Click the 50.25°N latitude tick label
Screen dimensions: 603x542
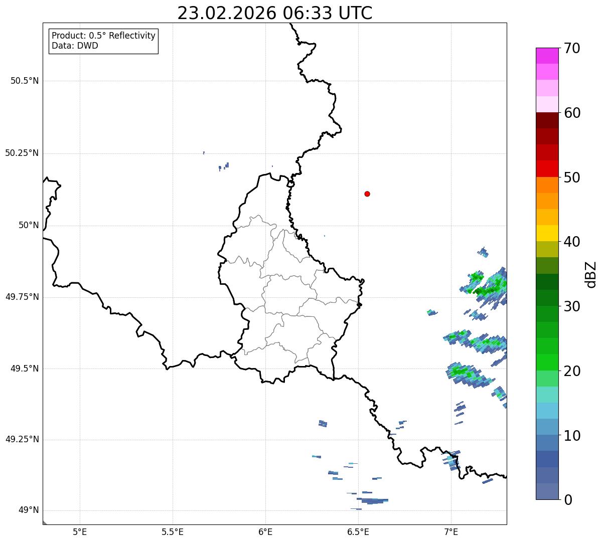coord(22,153)
